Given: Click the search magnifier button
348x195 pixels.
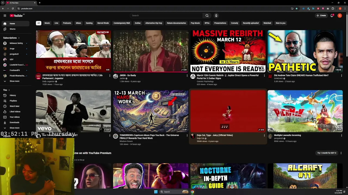Looking at the screenshot, I should click(207, 15).
